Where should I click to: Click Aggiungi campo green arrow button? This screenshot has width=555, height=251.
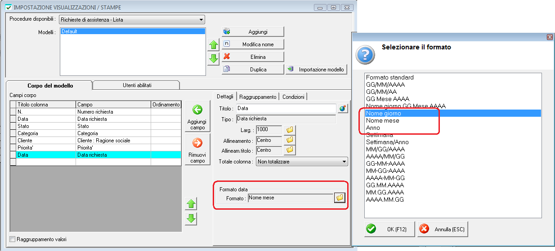[x=197, y=116]
